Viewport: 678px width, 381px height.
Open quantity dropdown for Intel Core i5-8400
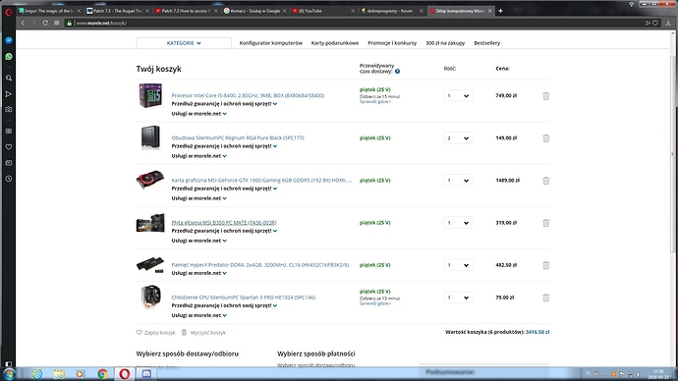point(458,96)
